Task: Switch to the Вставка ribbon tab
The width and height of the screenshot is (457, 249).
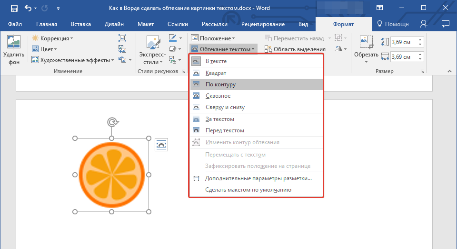Action: [x=81, y=24]
